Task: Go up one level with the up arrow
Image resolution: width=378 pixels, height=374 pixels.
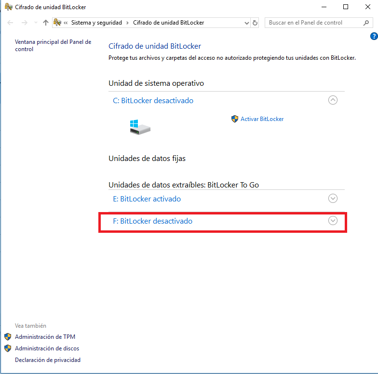Action: pos(46,23)
